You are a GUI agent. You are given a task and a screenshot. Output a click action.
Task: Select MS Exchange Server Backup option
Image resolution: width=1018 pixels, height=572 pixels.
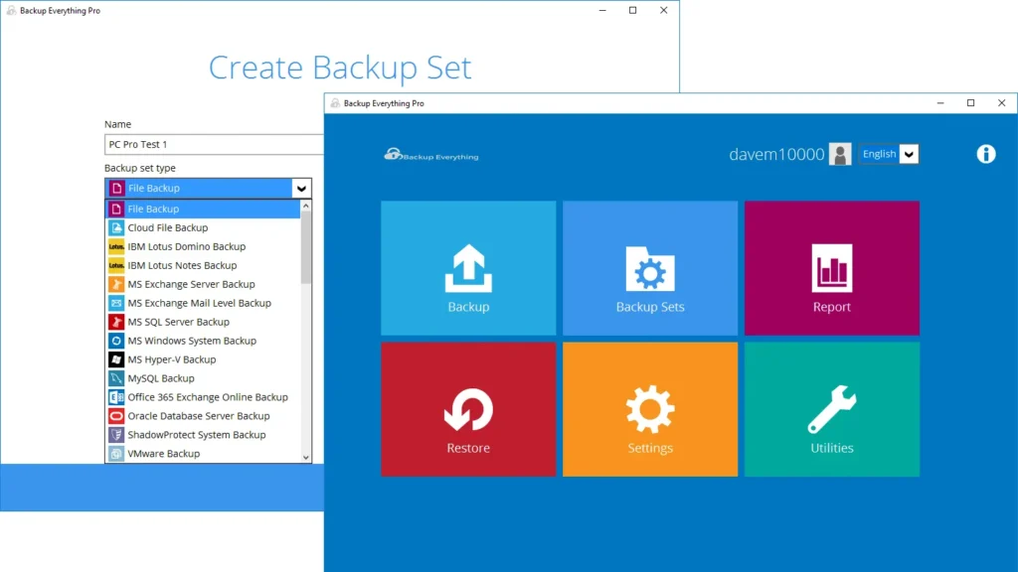(203, 284)
